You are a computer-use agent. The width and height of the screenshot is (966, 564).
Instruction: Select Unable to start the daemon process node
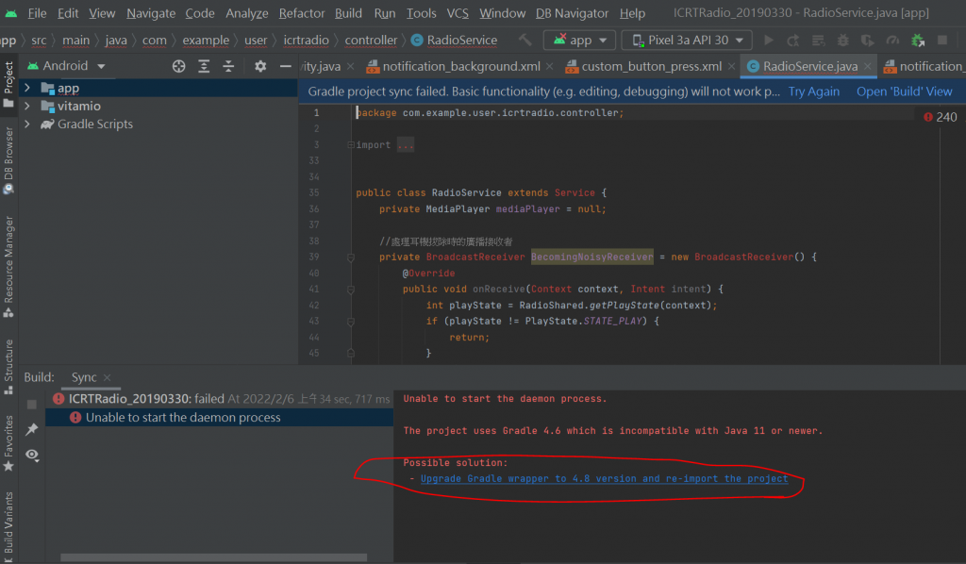220,418
